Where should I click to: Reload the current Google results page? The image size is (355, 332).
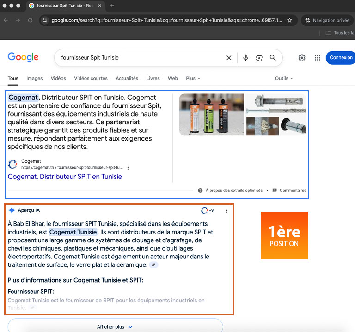pyautogui.click(x=30, y=20)
